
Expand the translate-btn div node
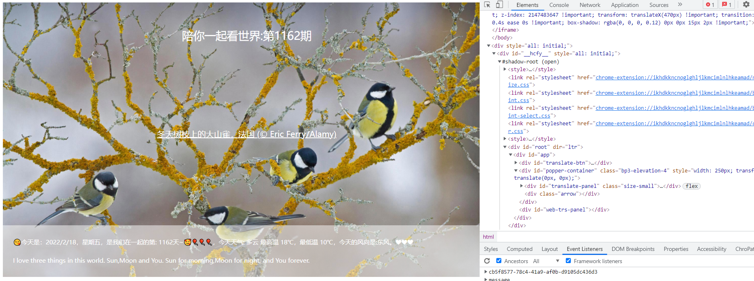pyautogui.click(x=516, y=163)
